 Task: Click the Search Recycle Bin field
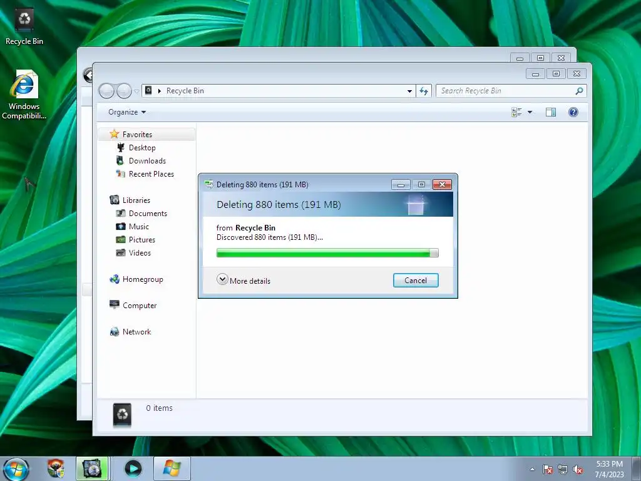(511, 91)
